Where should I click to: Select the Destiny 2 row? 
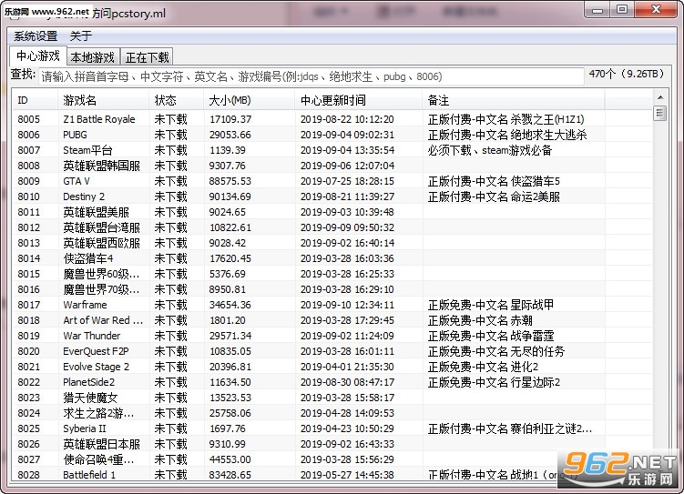click(x=332, y=197)
